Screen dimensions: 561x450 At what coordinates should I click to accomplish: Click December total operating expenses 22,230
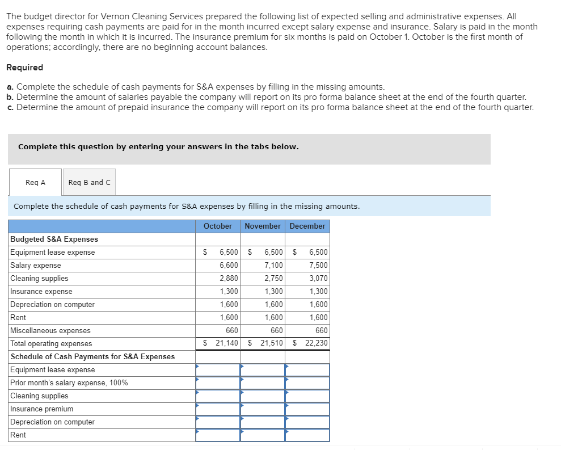pyautogui.click(x=317, y=343)
